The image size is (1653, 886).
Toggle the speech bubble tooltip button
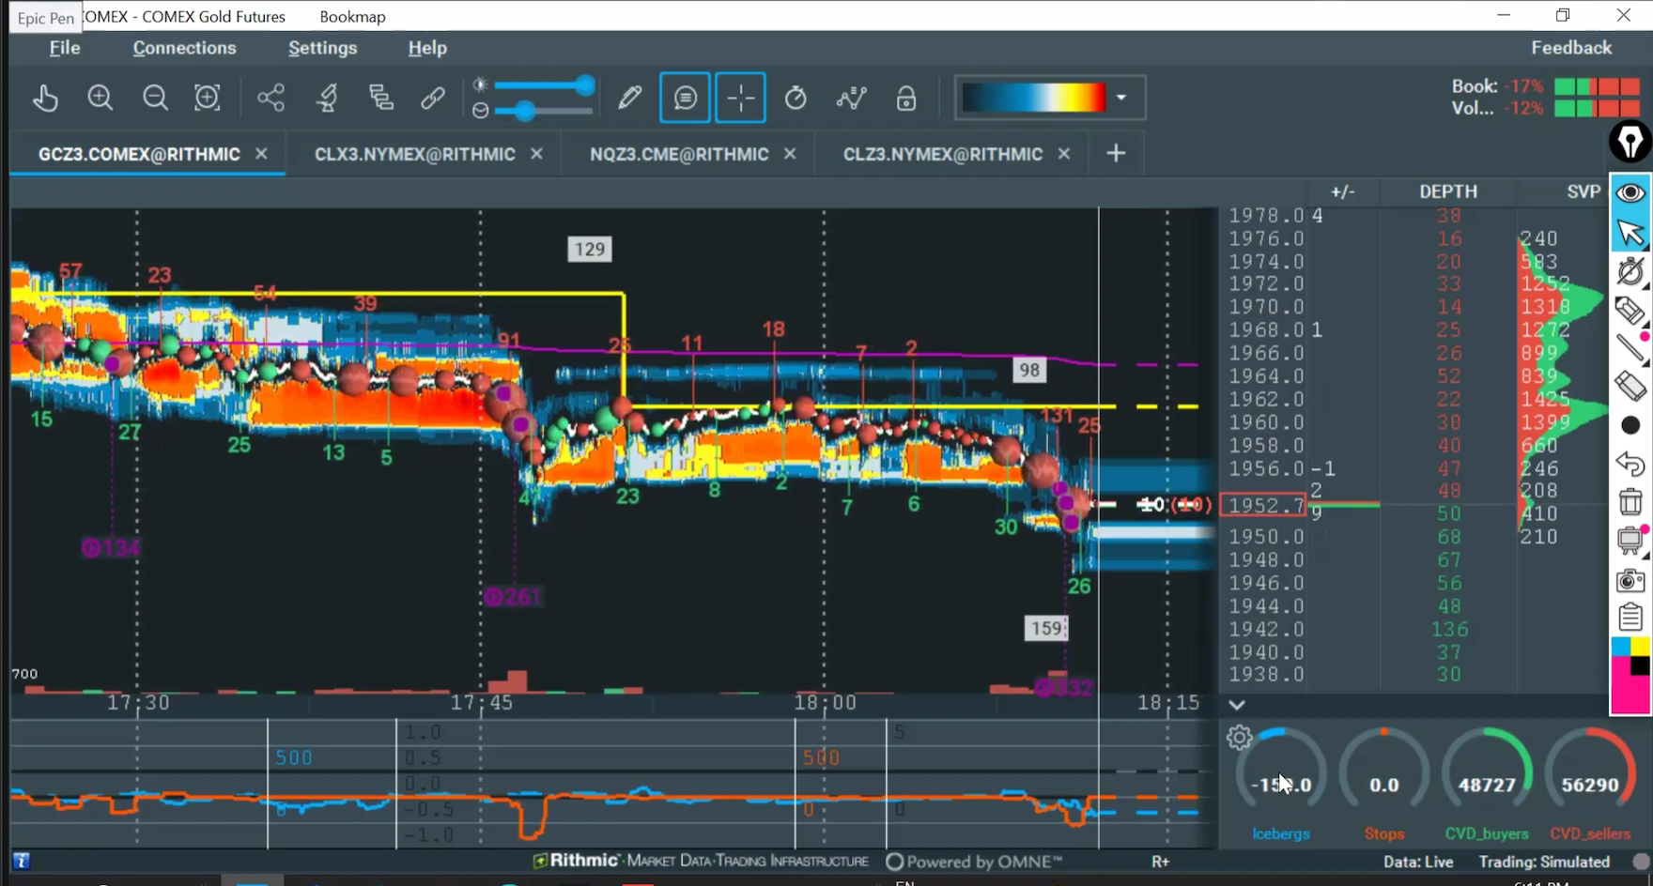pyautogui.click(x=686, y=98)
